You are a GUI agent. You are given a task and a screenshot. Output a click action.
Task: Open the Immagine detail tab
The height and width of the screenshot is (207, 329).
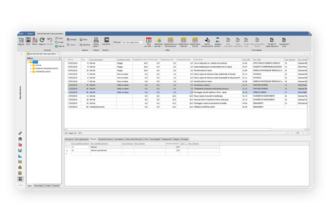pos(184,140)
